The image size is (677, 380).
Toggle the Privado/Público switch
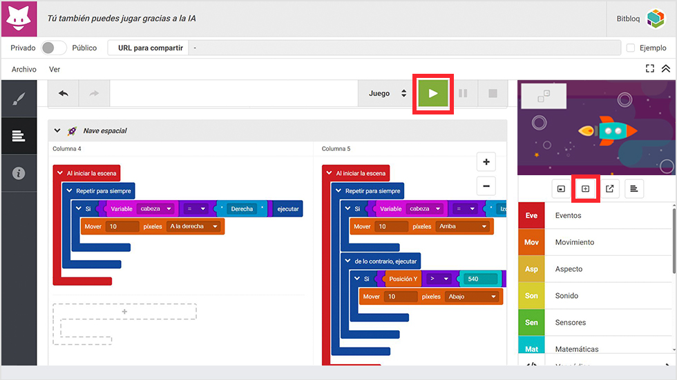(54, 48)
